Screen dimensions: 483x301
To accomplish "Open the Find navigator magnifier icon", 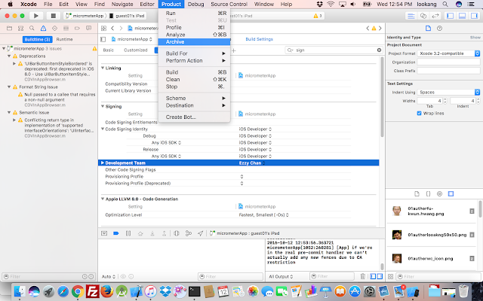I will pos(32,29).
